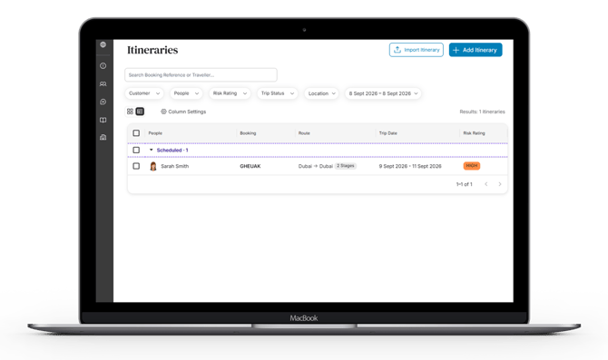The height and width of the screenshot is (360, 608).
Task: Click the orange HIGH risk badge
Action: [472, 166]
